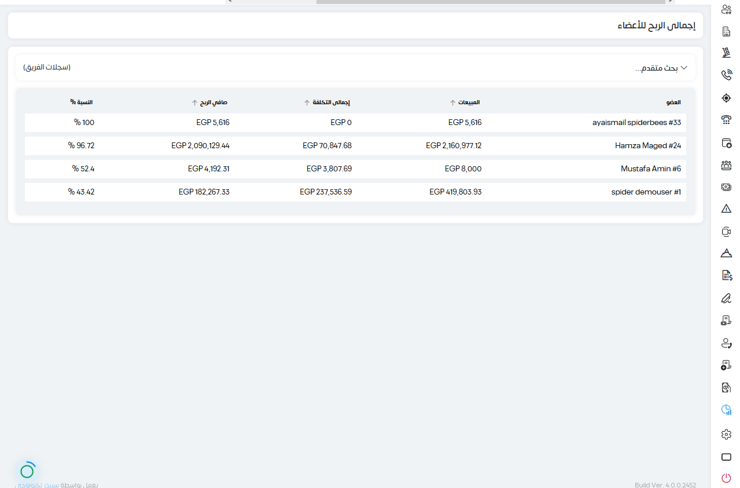Image resolution: width=740 pixels, height=488 pixels.
Task: Open the (سجلات الفريق) team records link
Action: coord(47,67)
